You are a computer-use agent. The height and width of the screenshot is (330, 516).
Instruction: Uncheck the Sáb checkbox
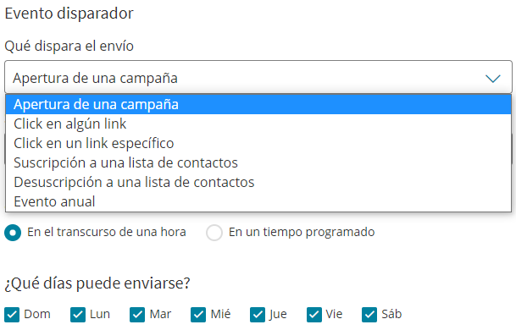tap(369, 315)
